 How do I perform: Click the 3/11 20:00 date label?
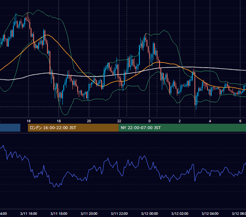89,213
